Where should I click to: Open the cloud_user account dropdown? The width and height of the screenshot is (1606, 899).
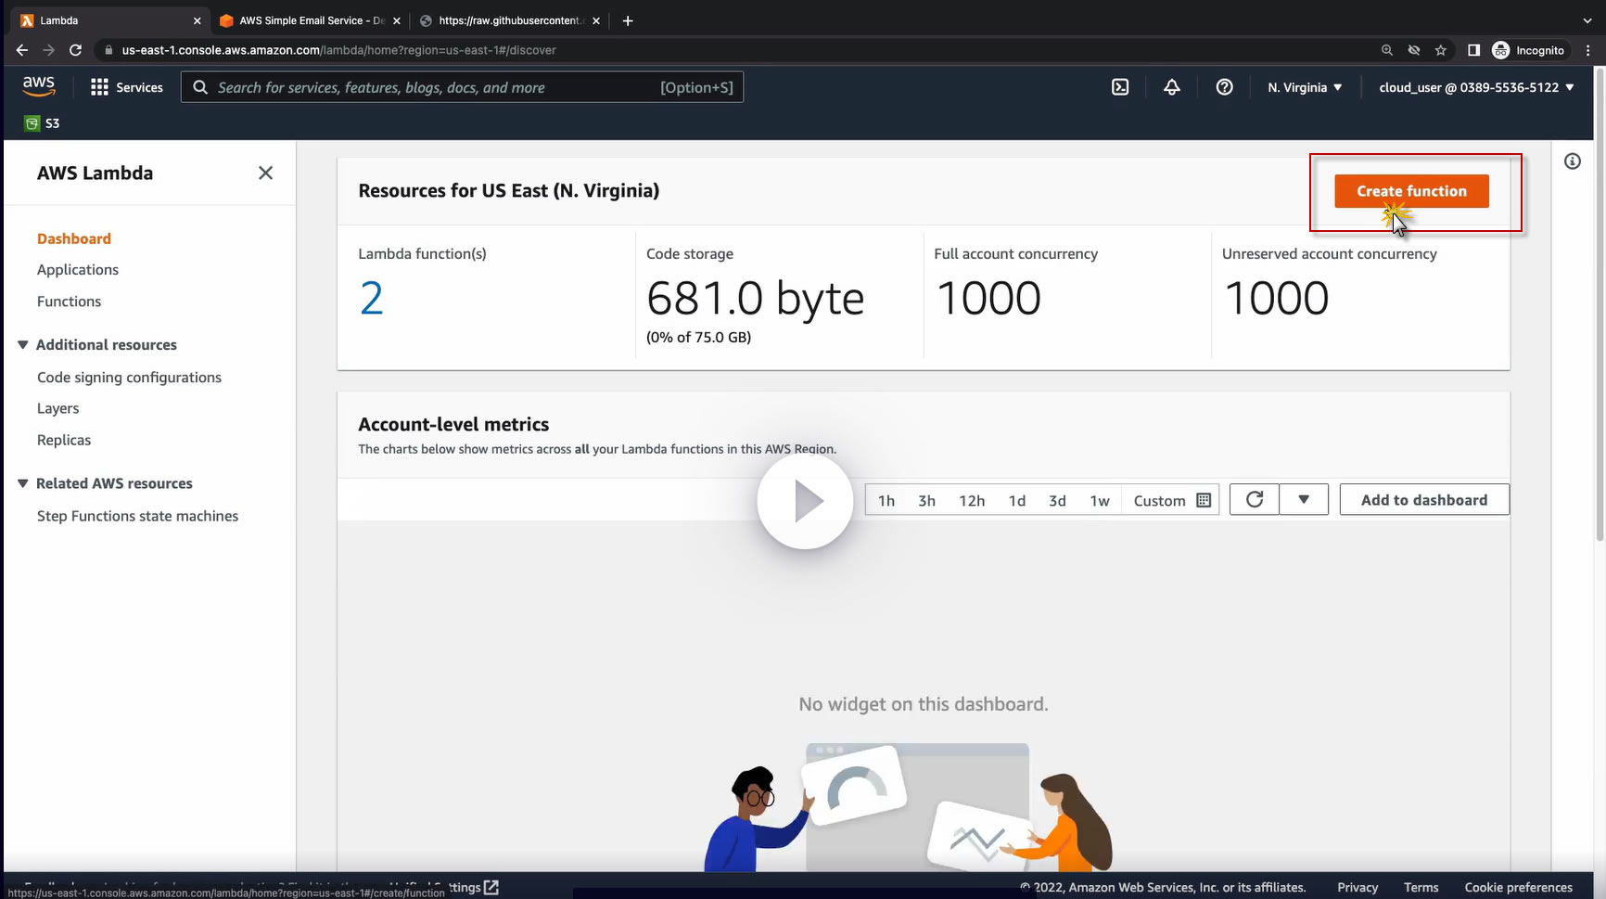coord(1476,87)
